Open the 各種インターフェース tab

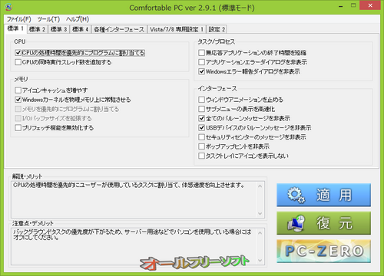click(x=119, y=29)
